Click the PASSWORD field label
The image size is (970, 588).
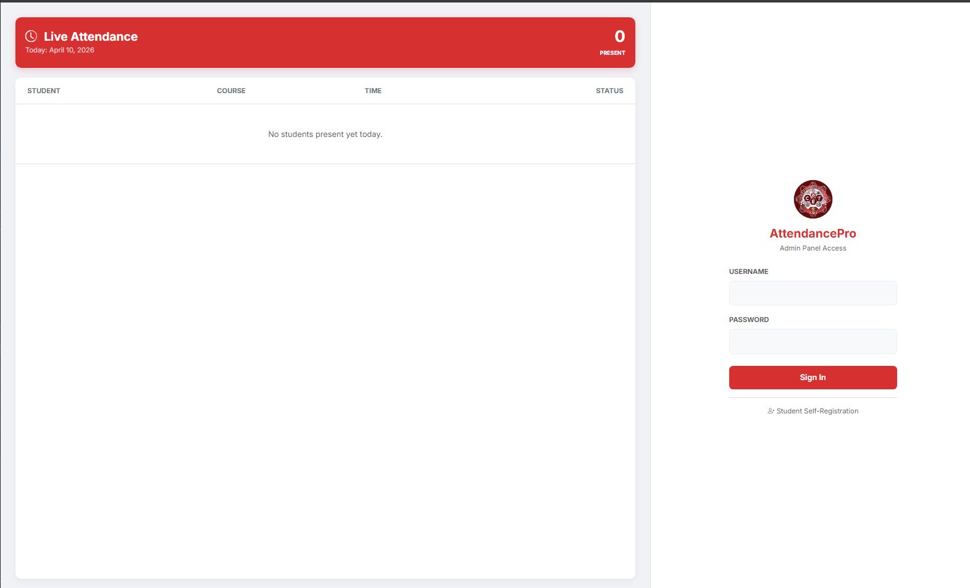[749, 320]
